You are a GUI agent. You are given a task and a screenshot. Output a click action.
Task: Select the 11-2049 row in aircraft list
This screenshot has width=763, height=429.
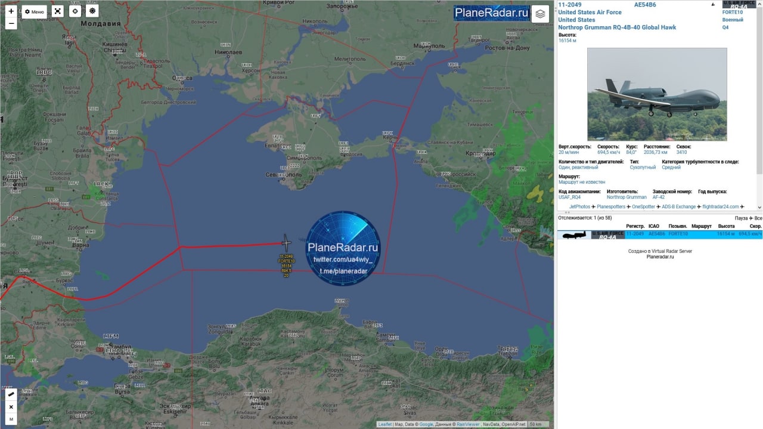[x=660, y=234]
